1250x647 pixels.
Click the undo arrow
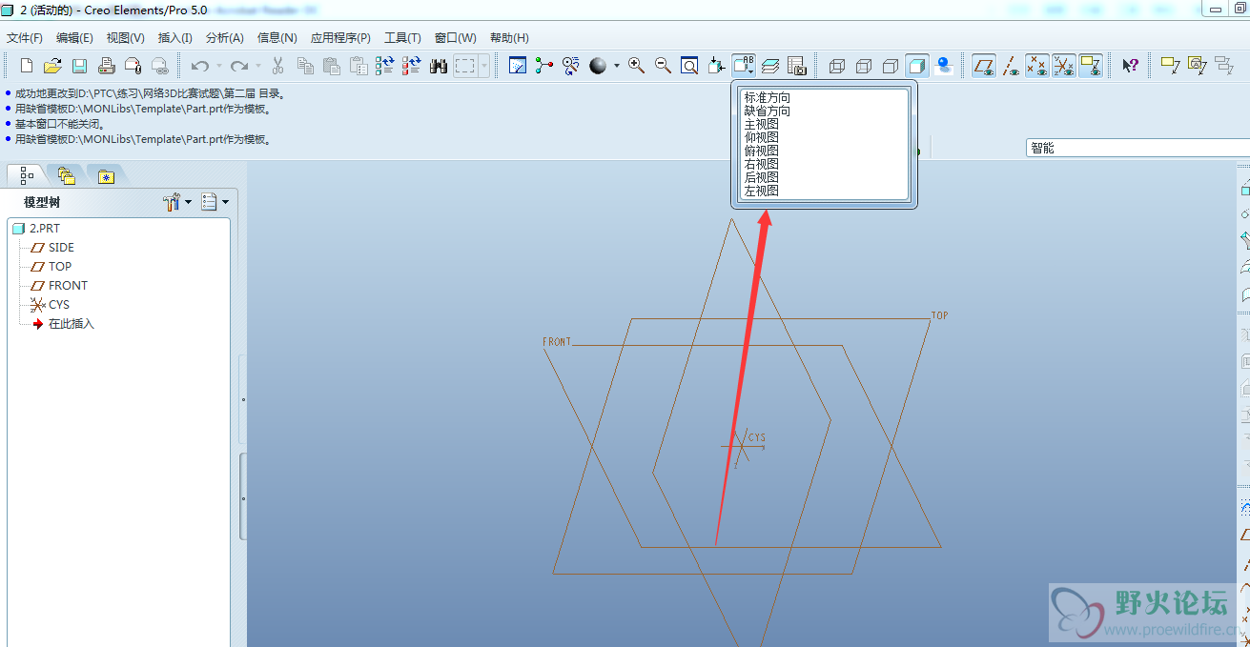[200, 66]
